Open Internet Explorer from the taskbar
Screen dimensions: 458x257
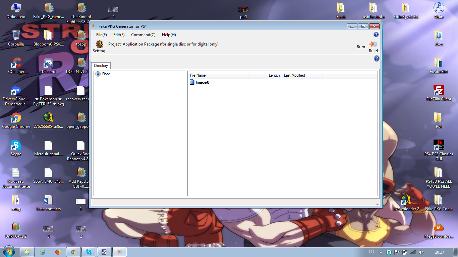pos(43,252)
